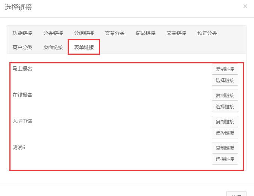View the 页面链接 tab

pos(53,47)
